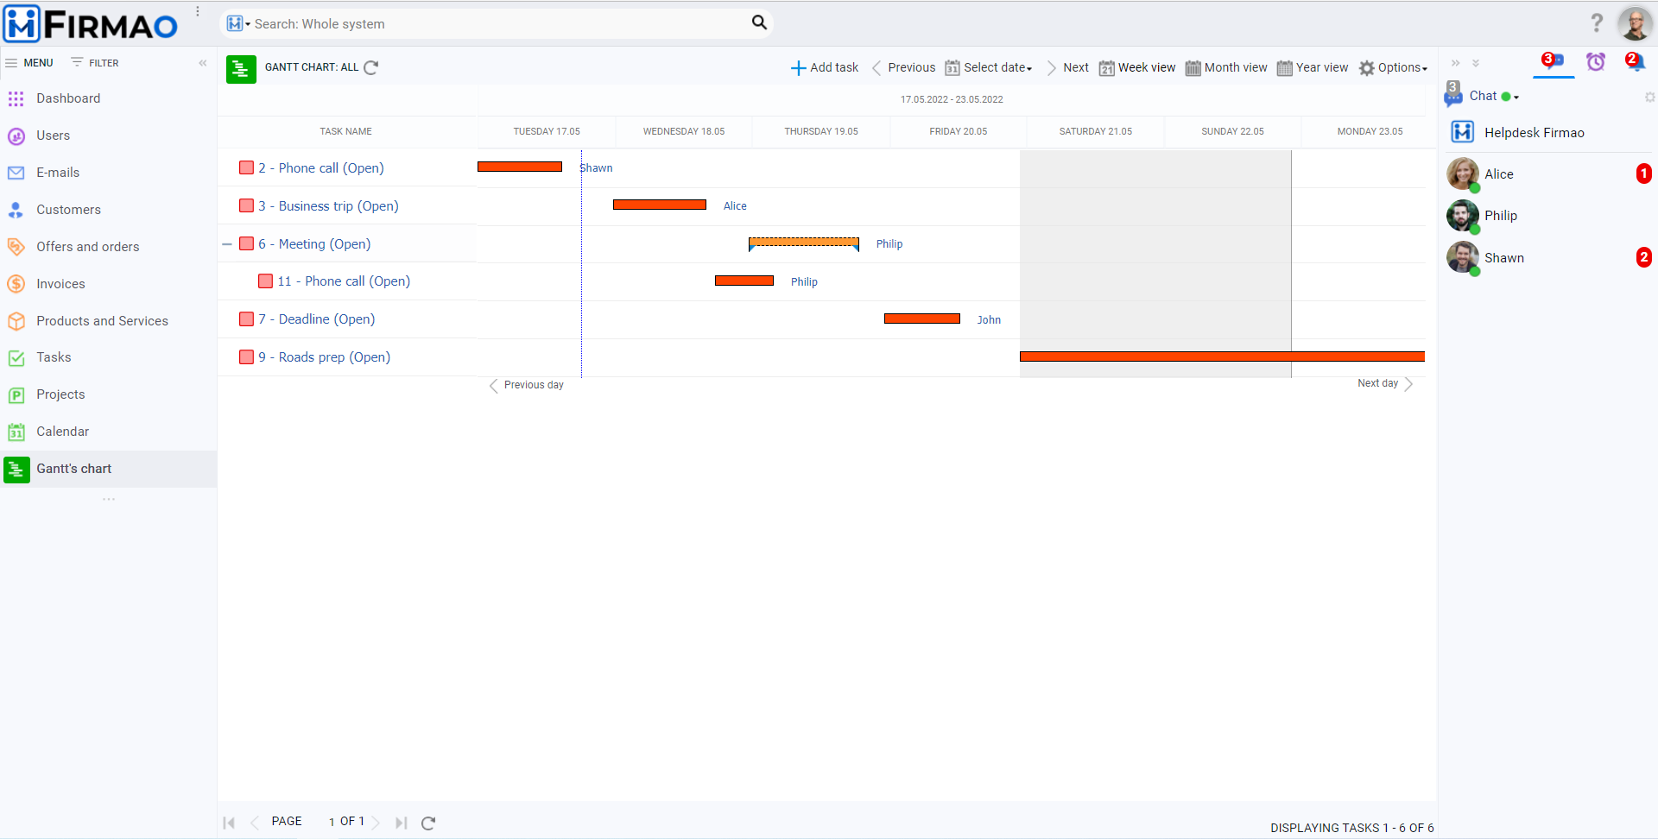Click Previous day link
Viewport: 1658px width, 839px height.
pyautogui.click(x=527, y=385)
